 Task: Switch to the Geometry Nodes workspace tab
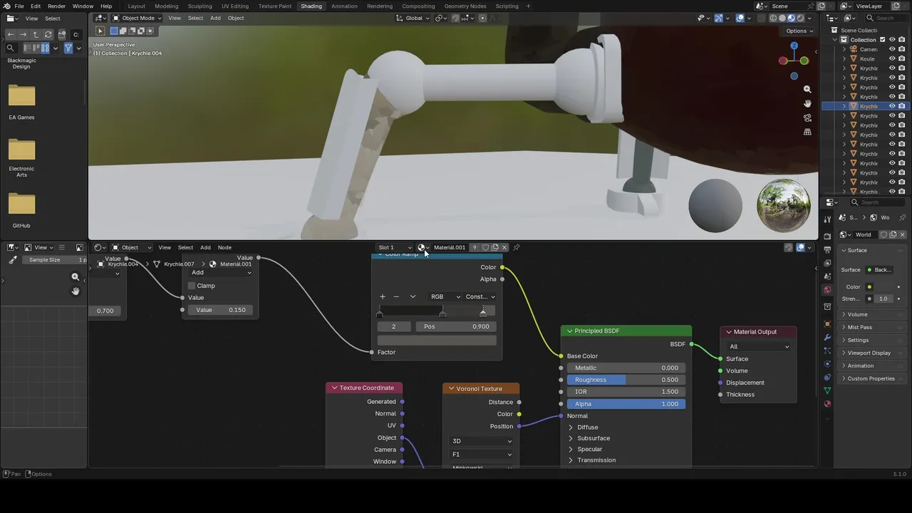(465, 6)
